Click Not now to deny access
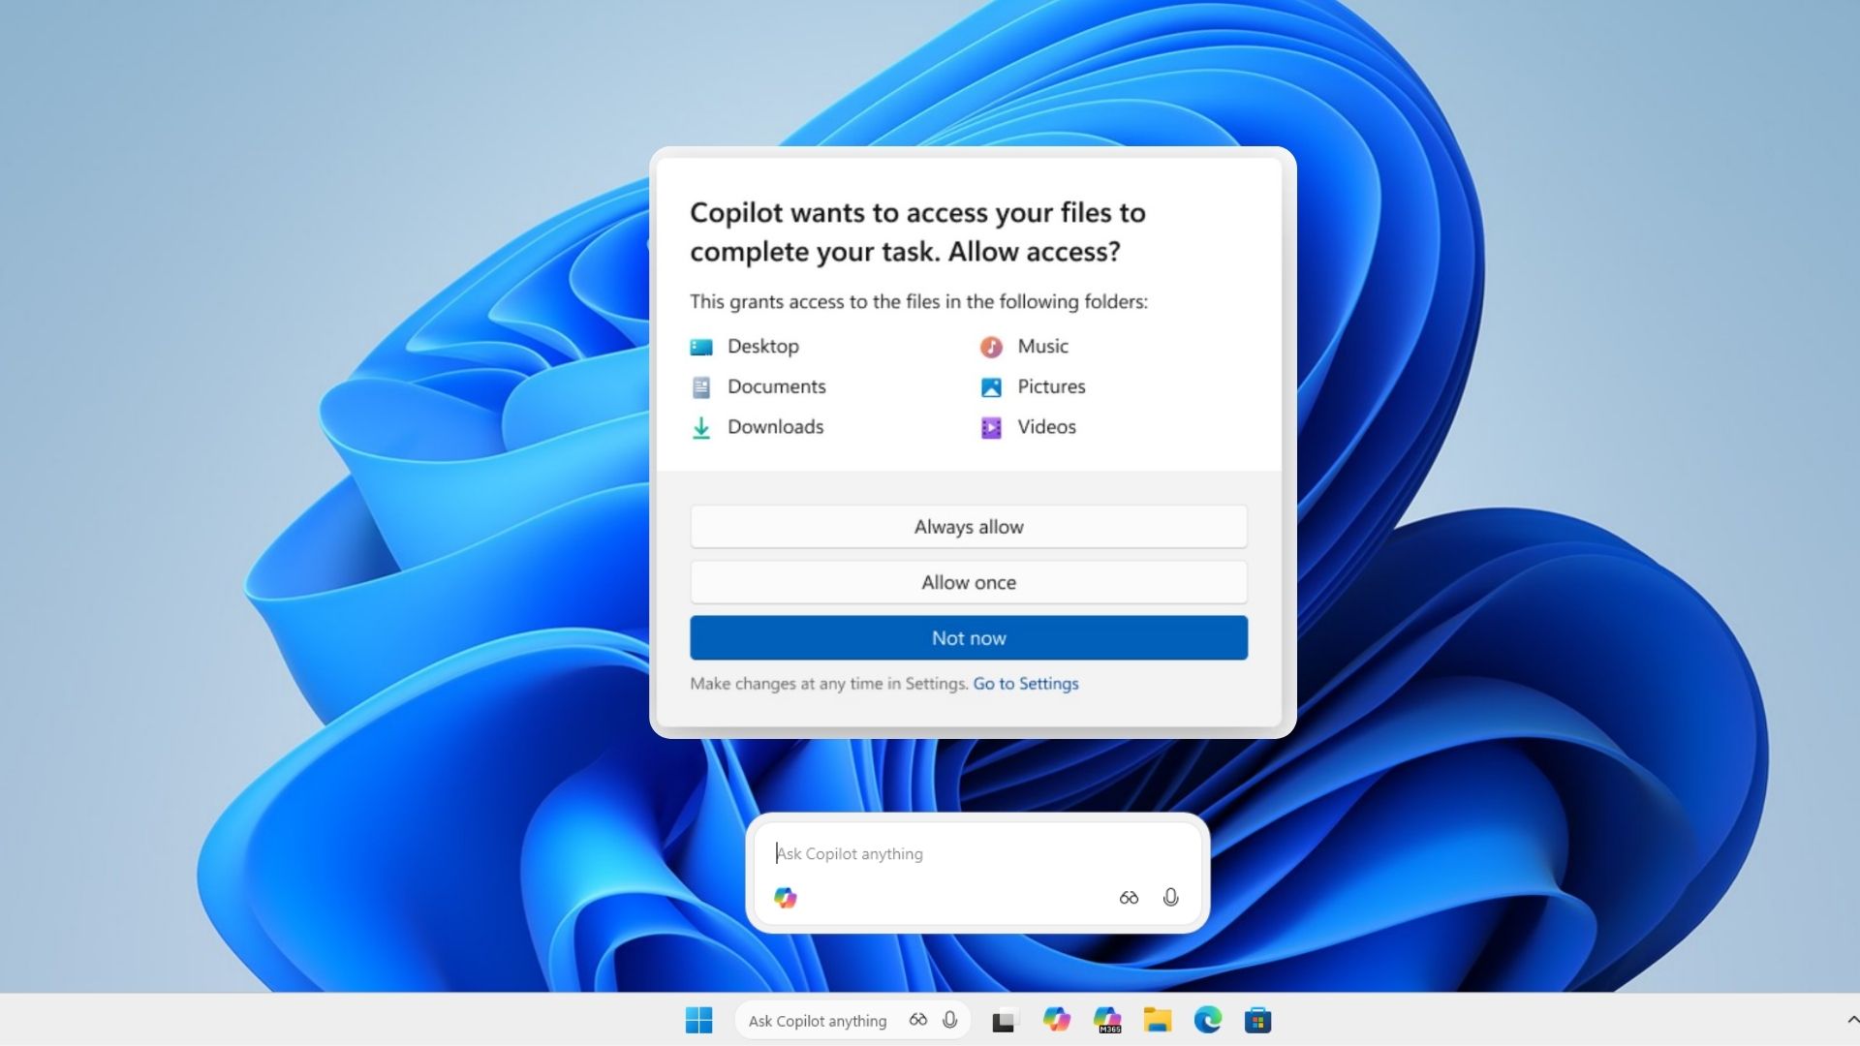This screenshot has width=1860, height=1046. point(968,637)
